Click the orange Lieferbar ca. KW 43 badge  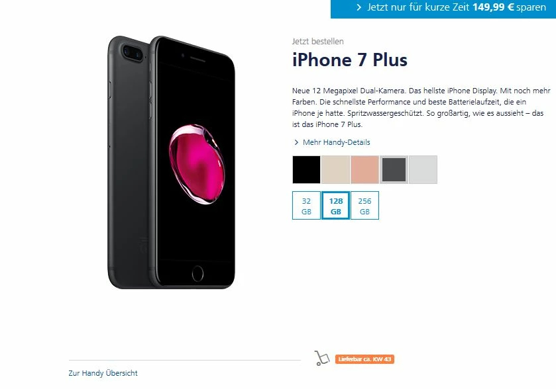coord(364,359)
